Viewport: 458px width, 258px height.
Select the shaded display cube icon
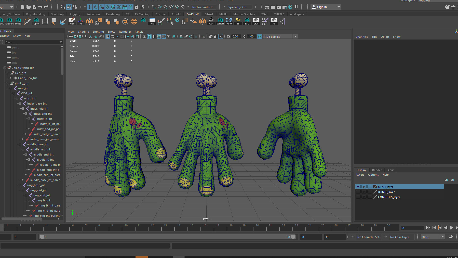149,36
